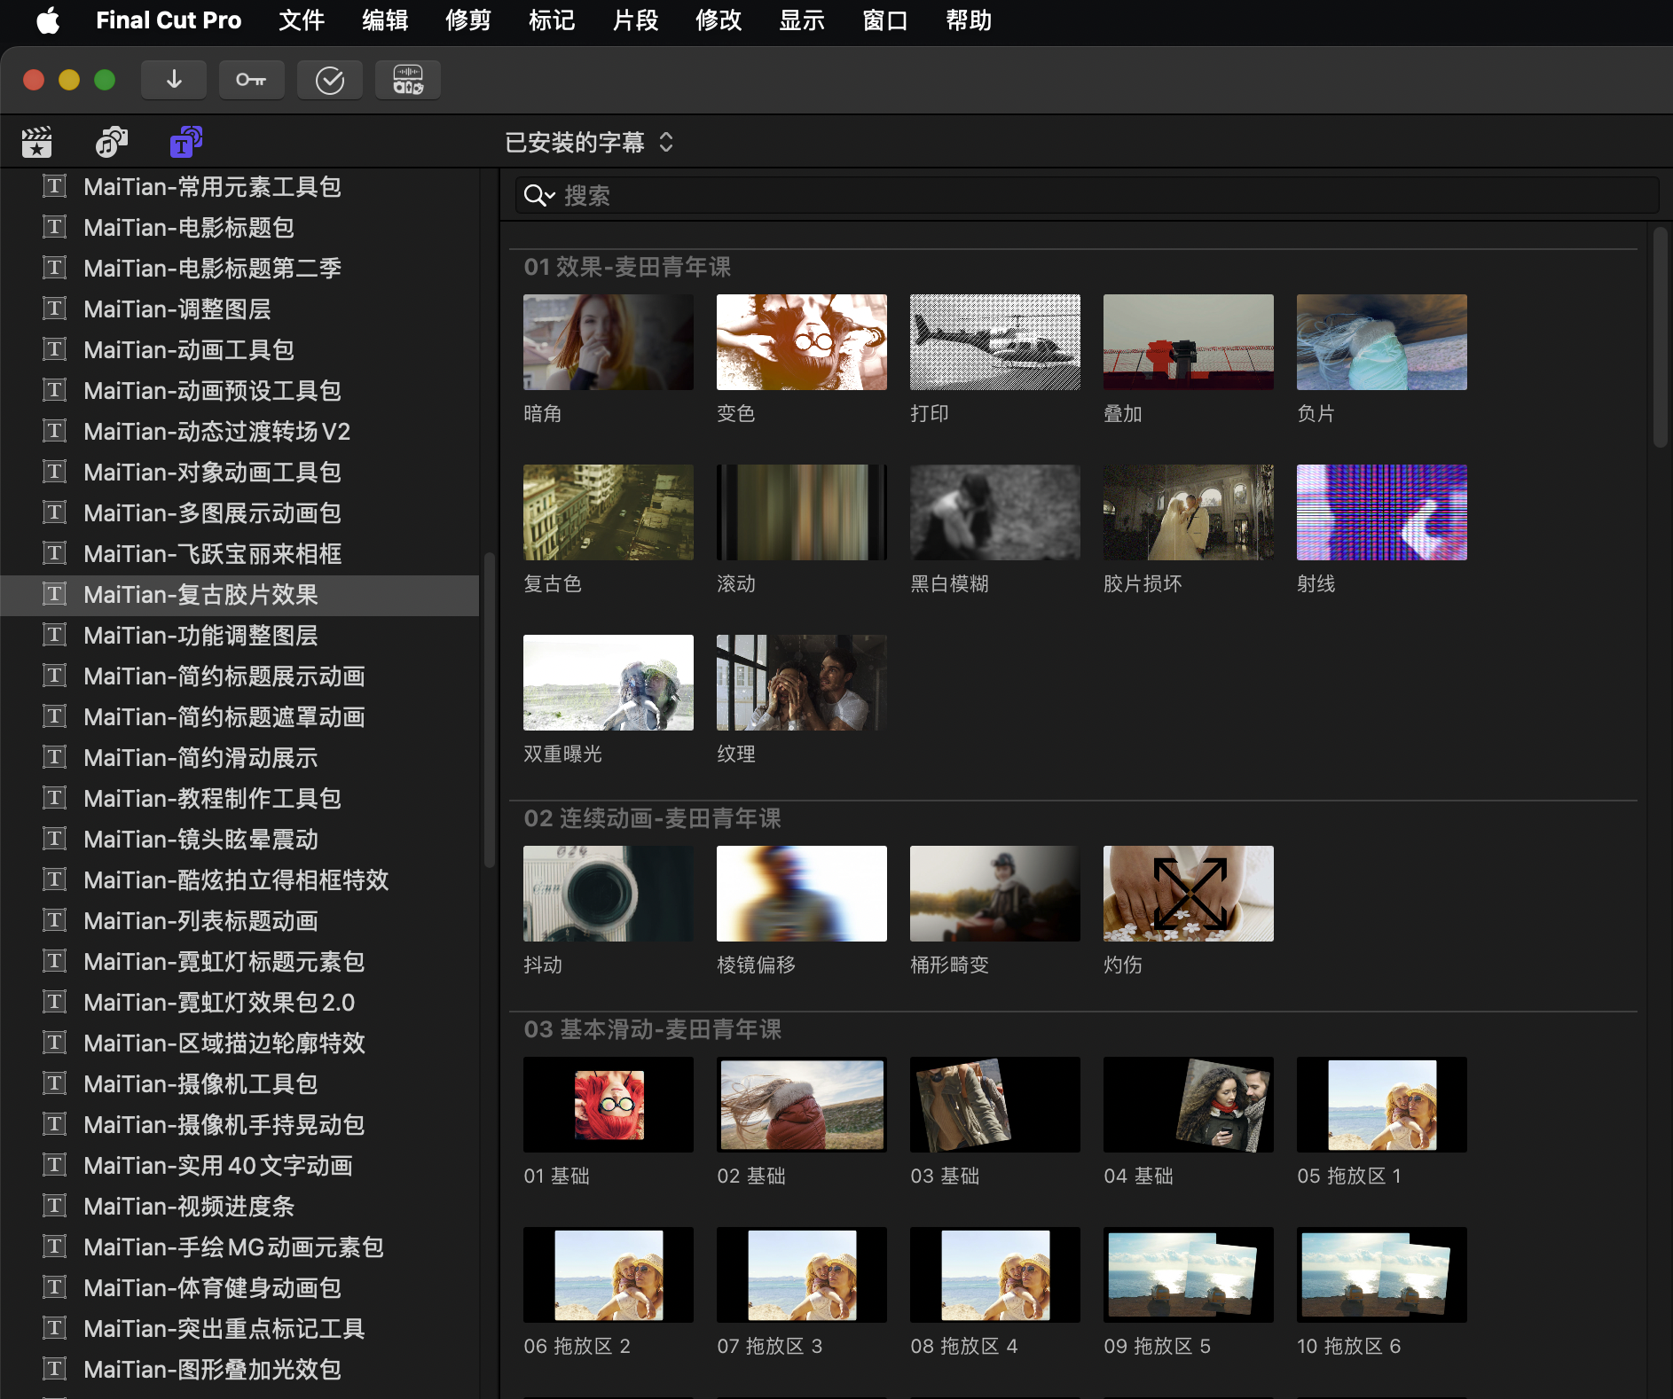The image size is (1673, 1399).
Task: Show the photos and audio sidebar icon
Action: pos(112,142)
